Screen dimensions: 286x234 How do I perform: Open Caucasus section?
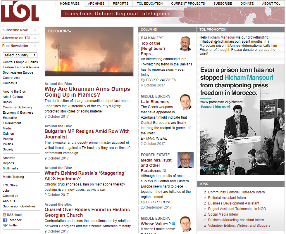(x=10, y=83)
